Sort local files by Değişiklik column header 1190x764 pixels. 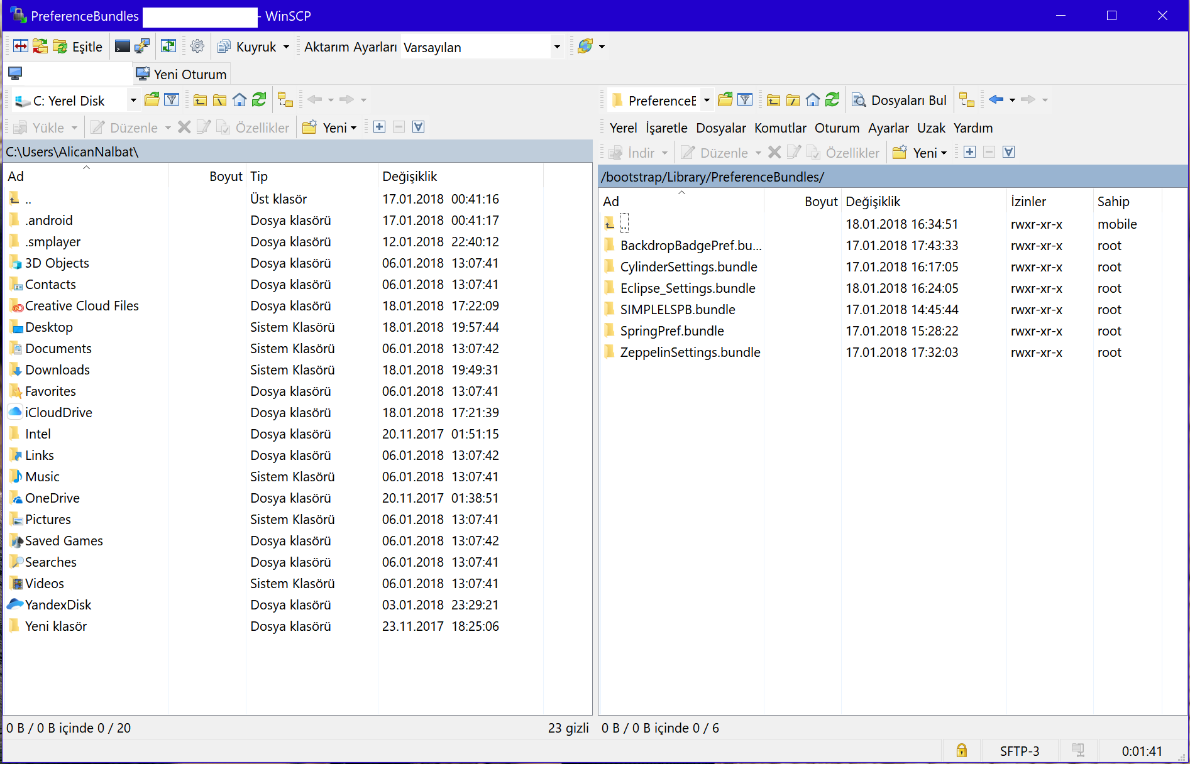click(460, 177)
